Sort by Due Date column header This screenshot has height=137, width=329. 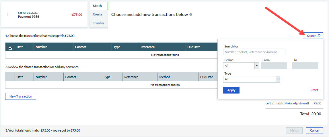tap(194, 47)
